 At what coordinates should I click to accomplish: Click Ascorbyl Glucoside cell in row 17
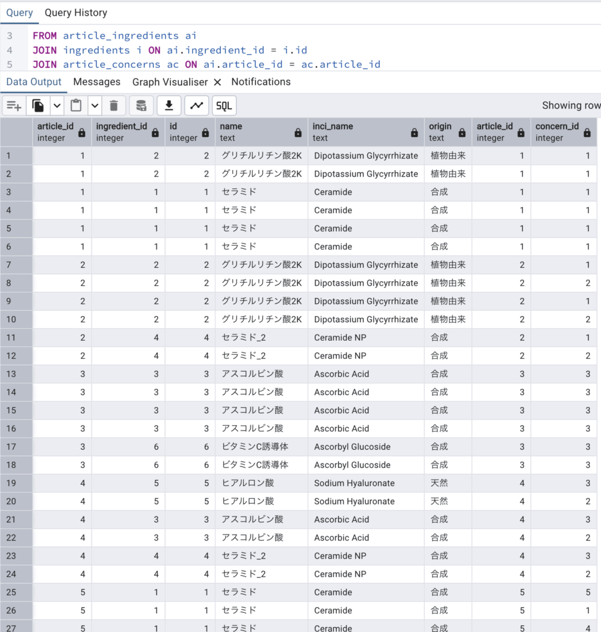366,447
